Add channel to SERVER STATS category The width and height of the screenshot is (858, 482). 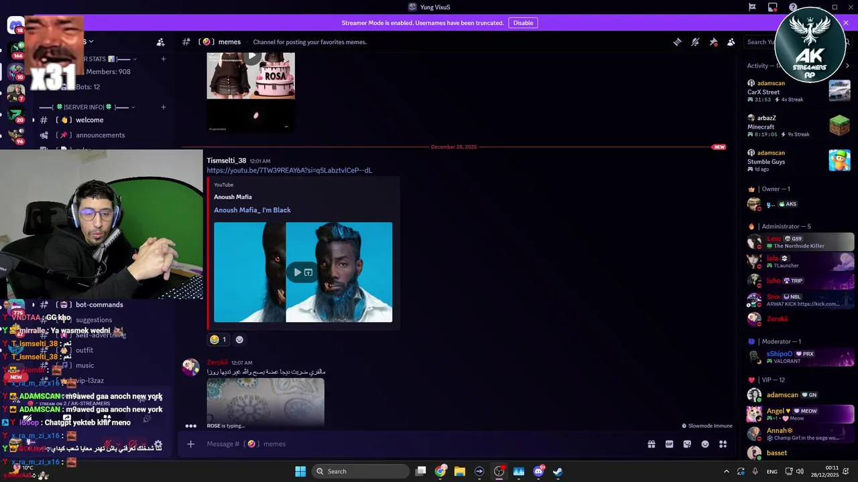point(164,59)
